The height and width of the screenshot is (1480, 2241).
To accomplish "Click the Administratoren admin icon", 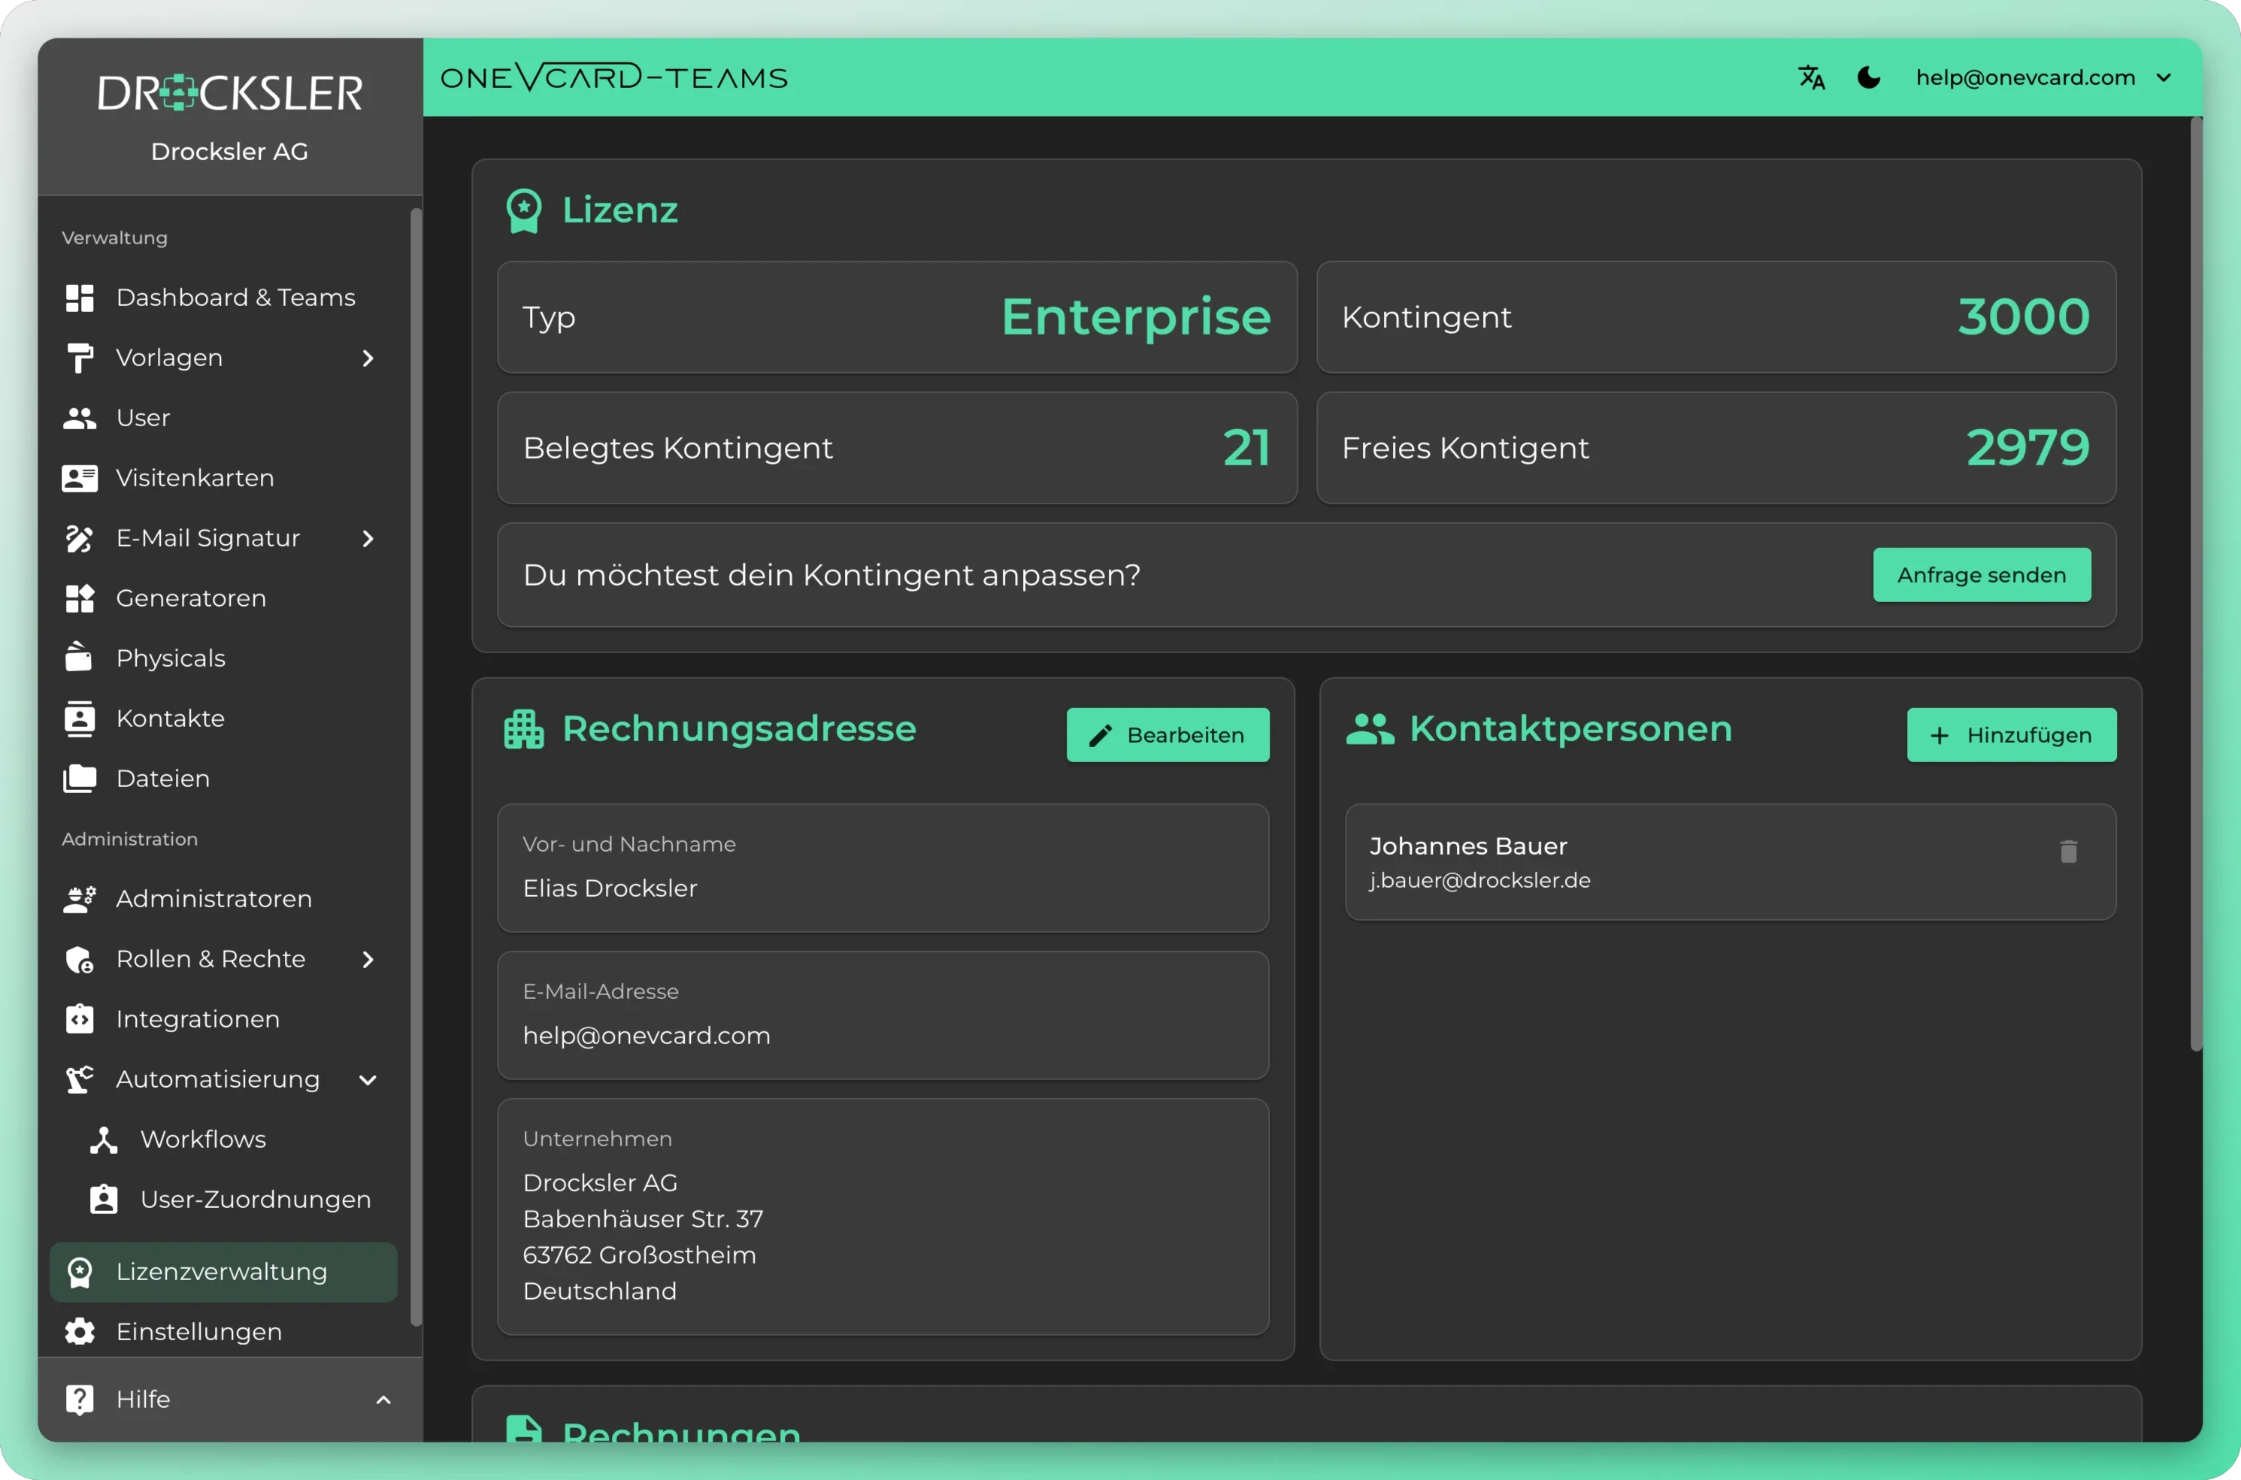I will (80, 898).
